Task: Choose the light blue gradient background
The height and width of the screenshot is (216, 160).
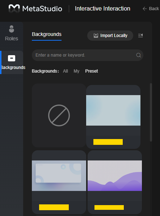Action: pos(113,110)
